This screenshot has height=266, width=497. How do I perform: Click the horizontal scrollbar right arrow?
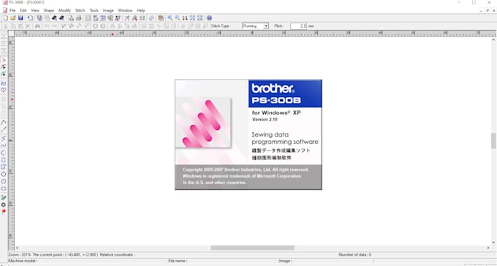[488, 248]
